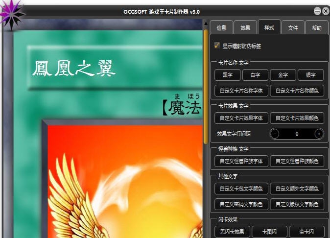Screen dimensions: 330x238
Task: Click 自定义怪兽种族颜色 button
Action: pos(297,161)
